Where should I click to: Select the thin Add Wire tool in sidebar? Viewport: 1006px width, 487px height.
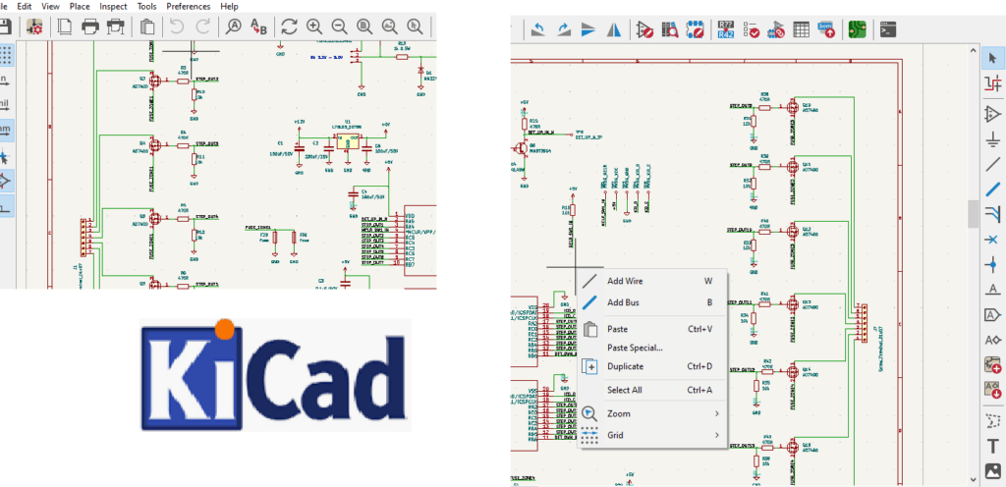tap(993, 164)
